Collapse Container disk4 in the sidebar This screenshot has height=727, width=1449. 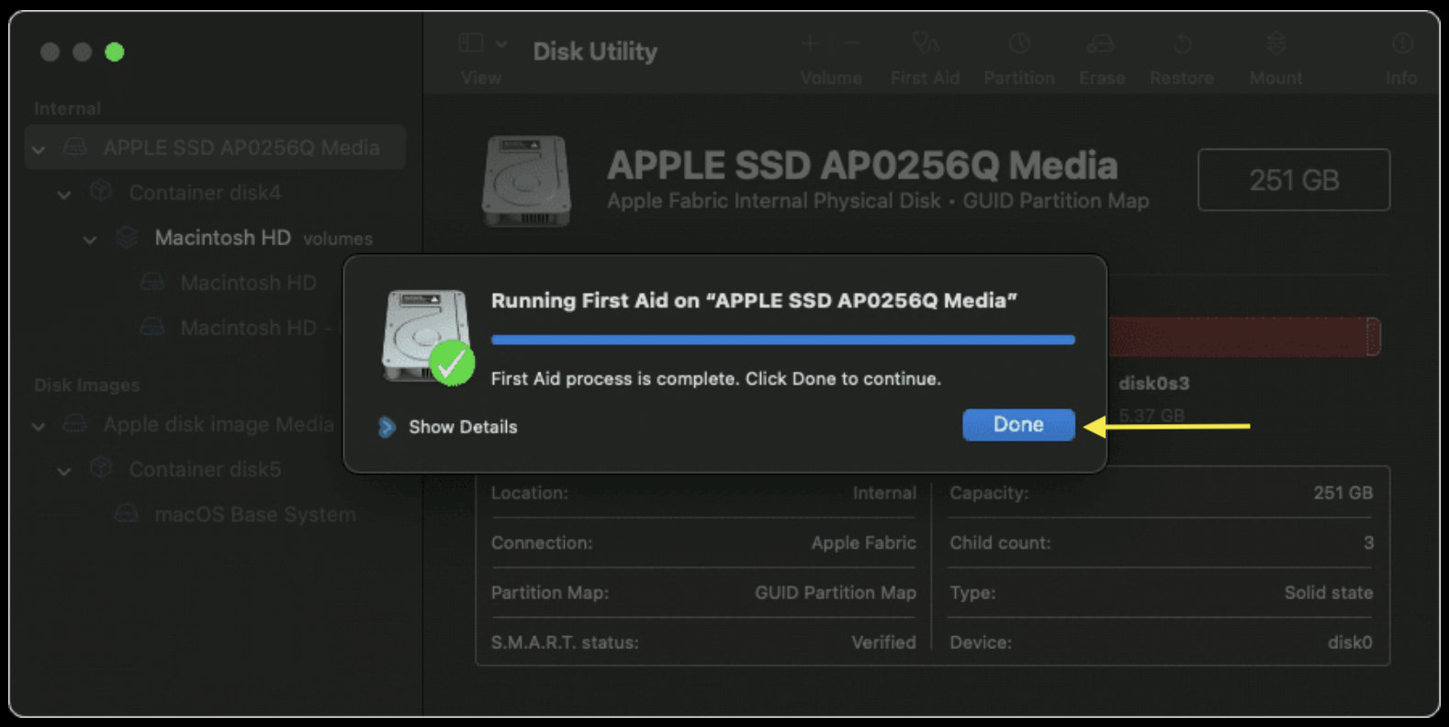coord(64,194)
